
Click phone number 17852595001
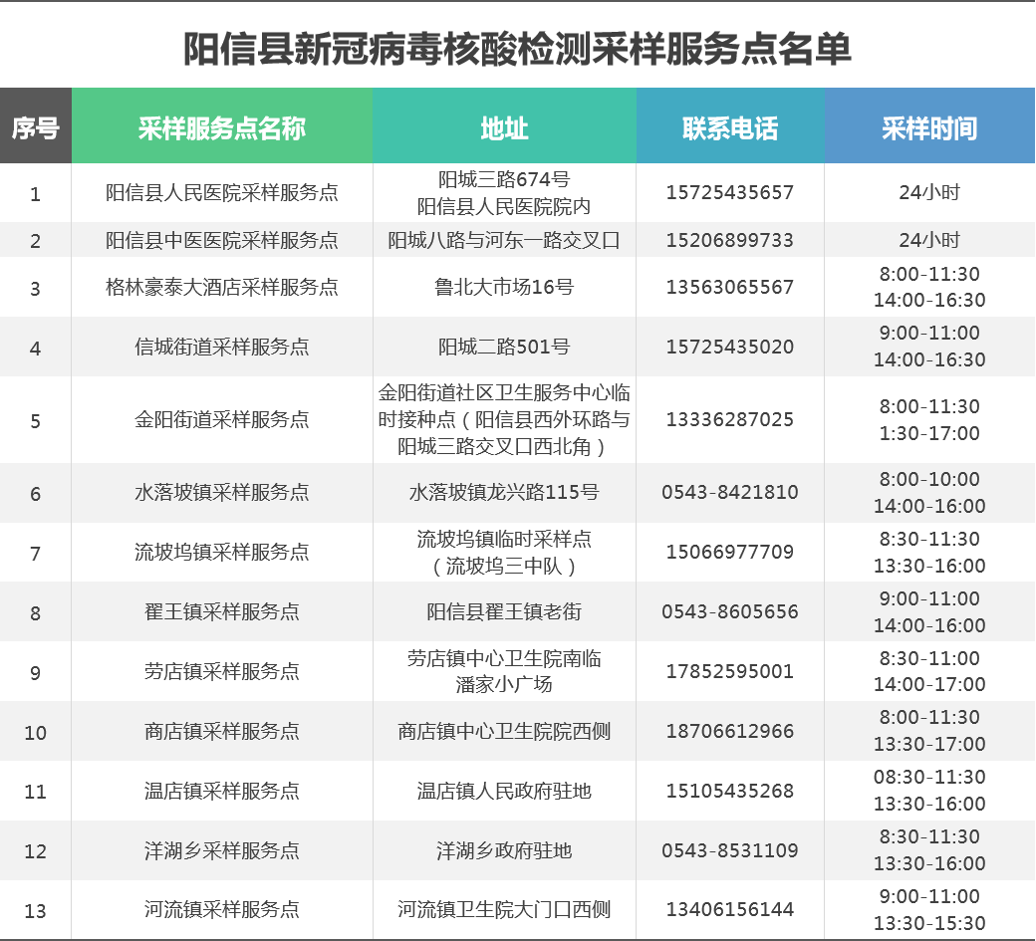729,672
